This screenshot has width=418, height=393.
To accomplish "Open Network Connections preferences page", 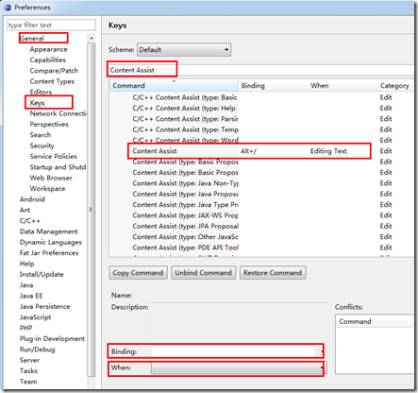I will click(59, 113).
